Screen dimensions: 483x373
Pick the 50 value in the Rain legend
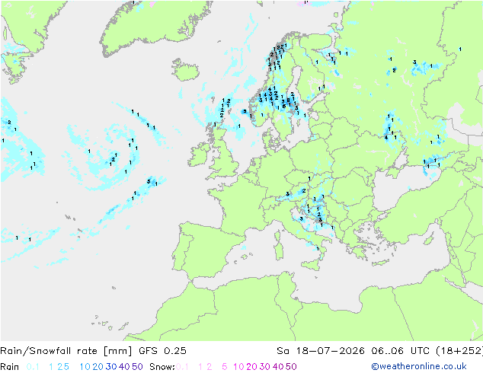pos(137,367)
